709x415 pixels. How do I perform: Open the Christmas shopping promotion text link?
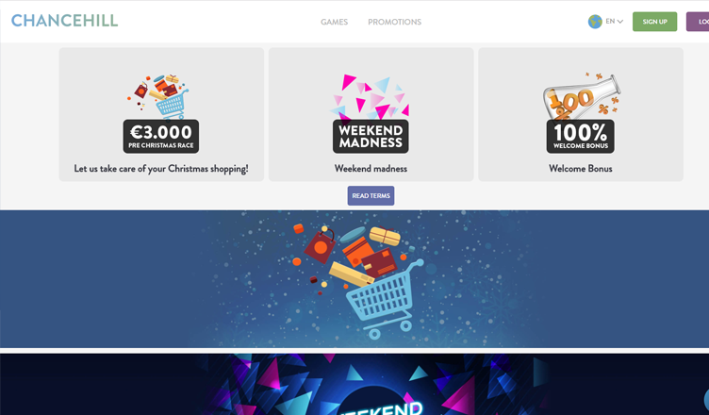point(161,169)
